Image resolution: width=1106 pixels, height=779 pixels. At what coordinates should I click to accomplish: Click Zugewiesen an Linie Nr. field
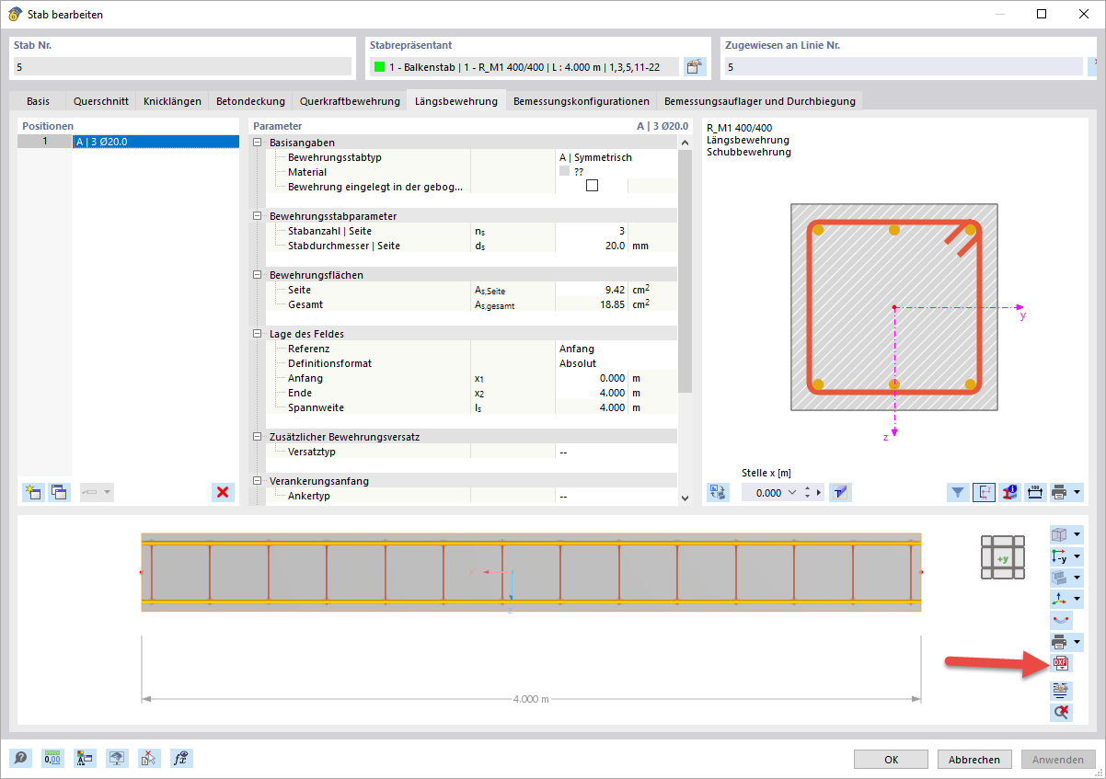[x=903, y=66]
